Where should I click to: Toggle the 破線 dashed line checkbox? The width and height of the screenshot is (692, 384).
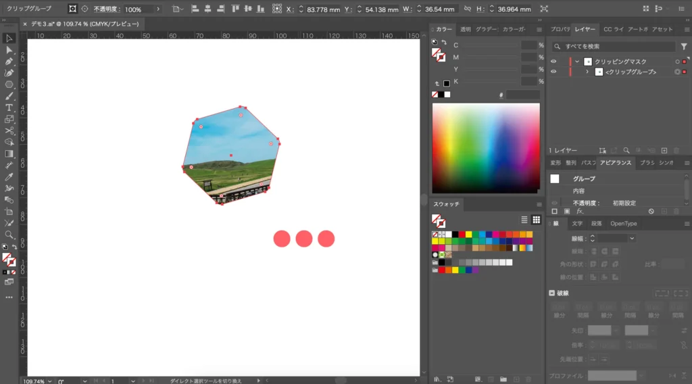552,293
